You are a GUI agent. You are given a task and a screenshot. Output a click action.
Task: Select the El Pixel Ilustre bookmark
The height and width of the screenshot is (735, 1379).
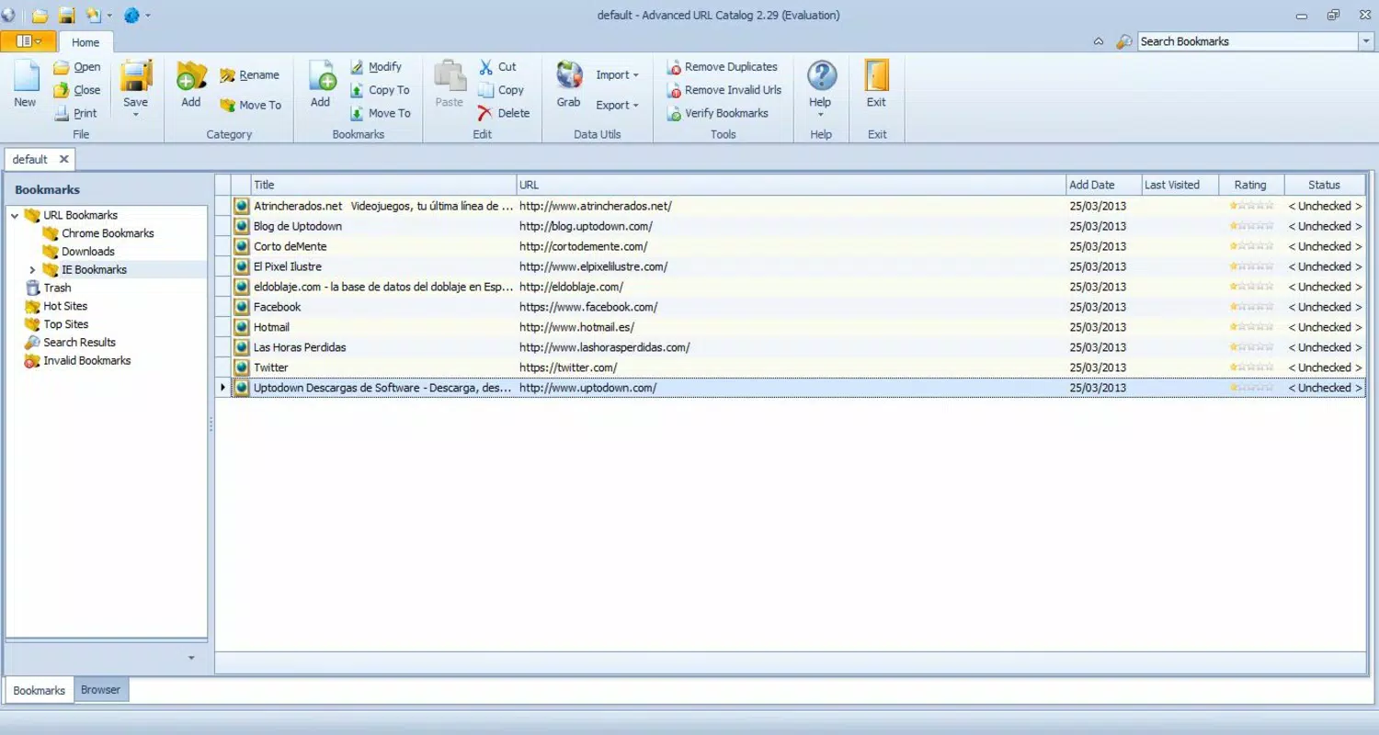pyautogui.click(x=791, y=266)
